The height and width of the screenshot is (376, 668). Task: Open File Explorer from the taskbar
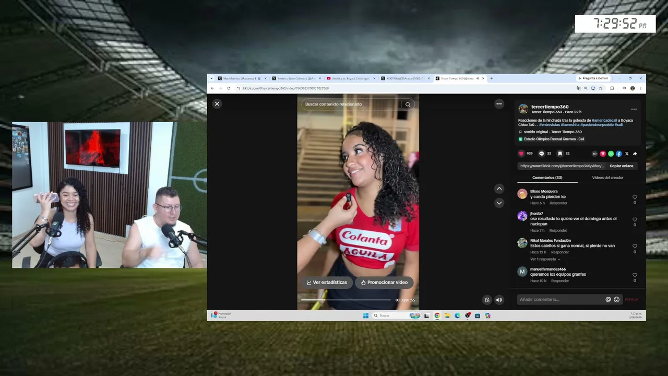pos(447,315)
